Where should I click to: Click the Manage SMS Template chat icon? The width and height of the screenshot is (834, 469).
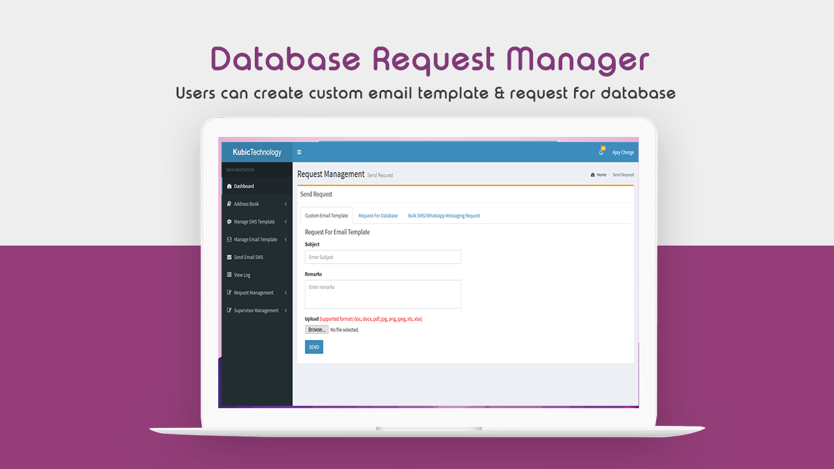(229, 221)
